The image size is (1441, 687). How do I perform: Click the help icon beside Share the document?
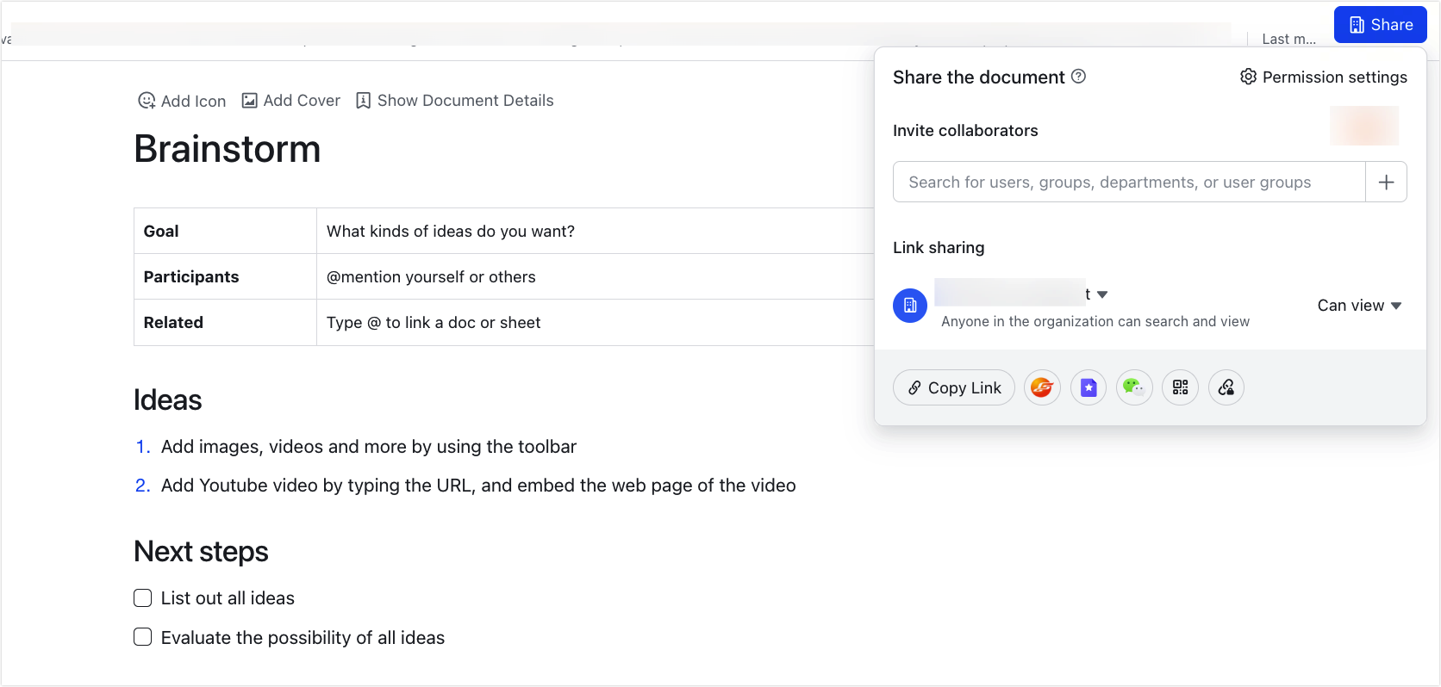coord(1078,77)
